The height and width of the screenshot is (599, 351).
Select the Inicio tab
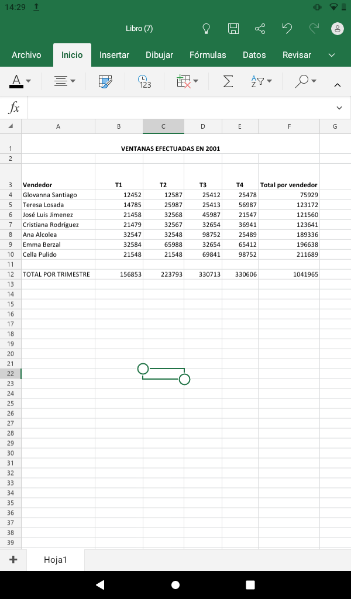pyautogui.click(x=72, y=55)
